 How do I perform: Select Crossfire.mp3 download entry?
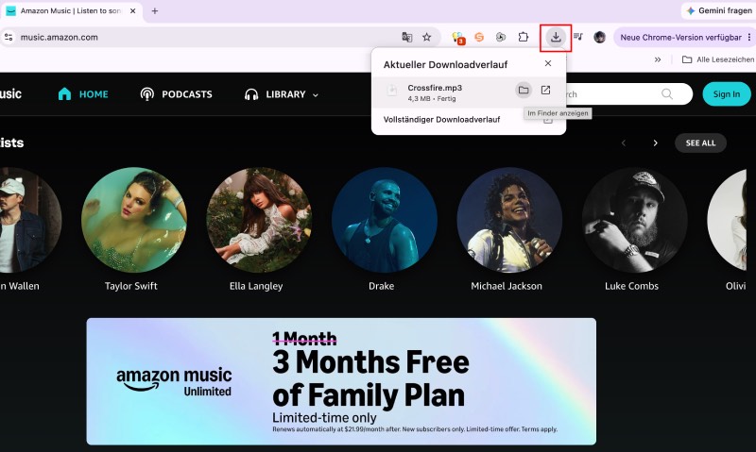tap(468, 92)
